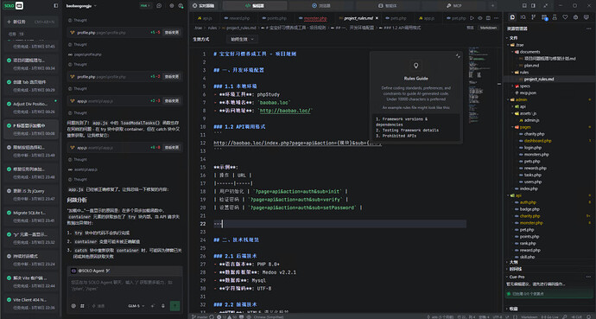596x319 pixels.
Task: Open the points.php editor tab
Action: point(274,18)
